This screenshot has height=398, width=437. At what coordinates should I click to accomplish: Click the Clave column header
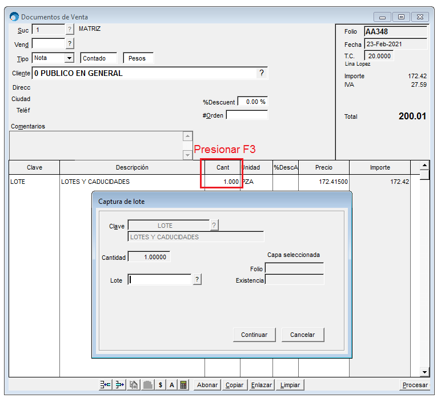tap(34, 167)
